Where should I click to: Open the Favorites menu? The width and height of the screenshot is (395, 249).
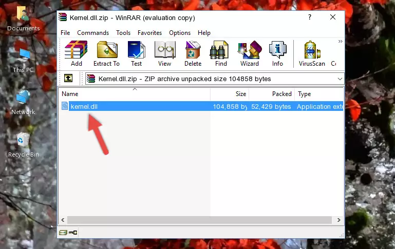click(149, 33)
